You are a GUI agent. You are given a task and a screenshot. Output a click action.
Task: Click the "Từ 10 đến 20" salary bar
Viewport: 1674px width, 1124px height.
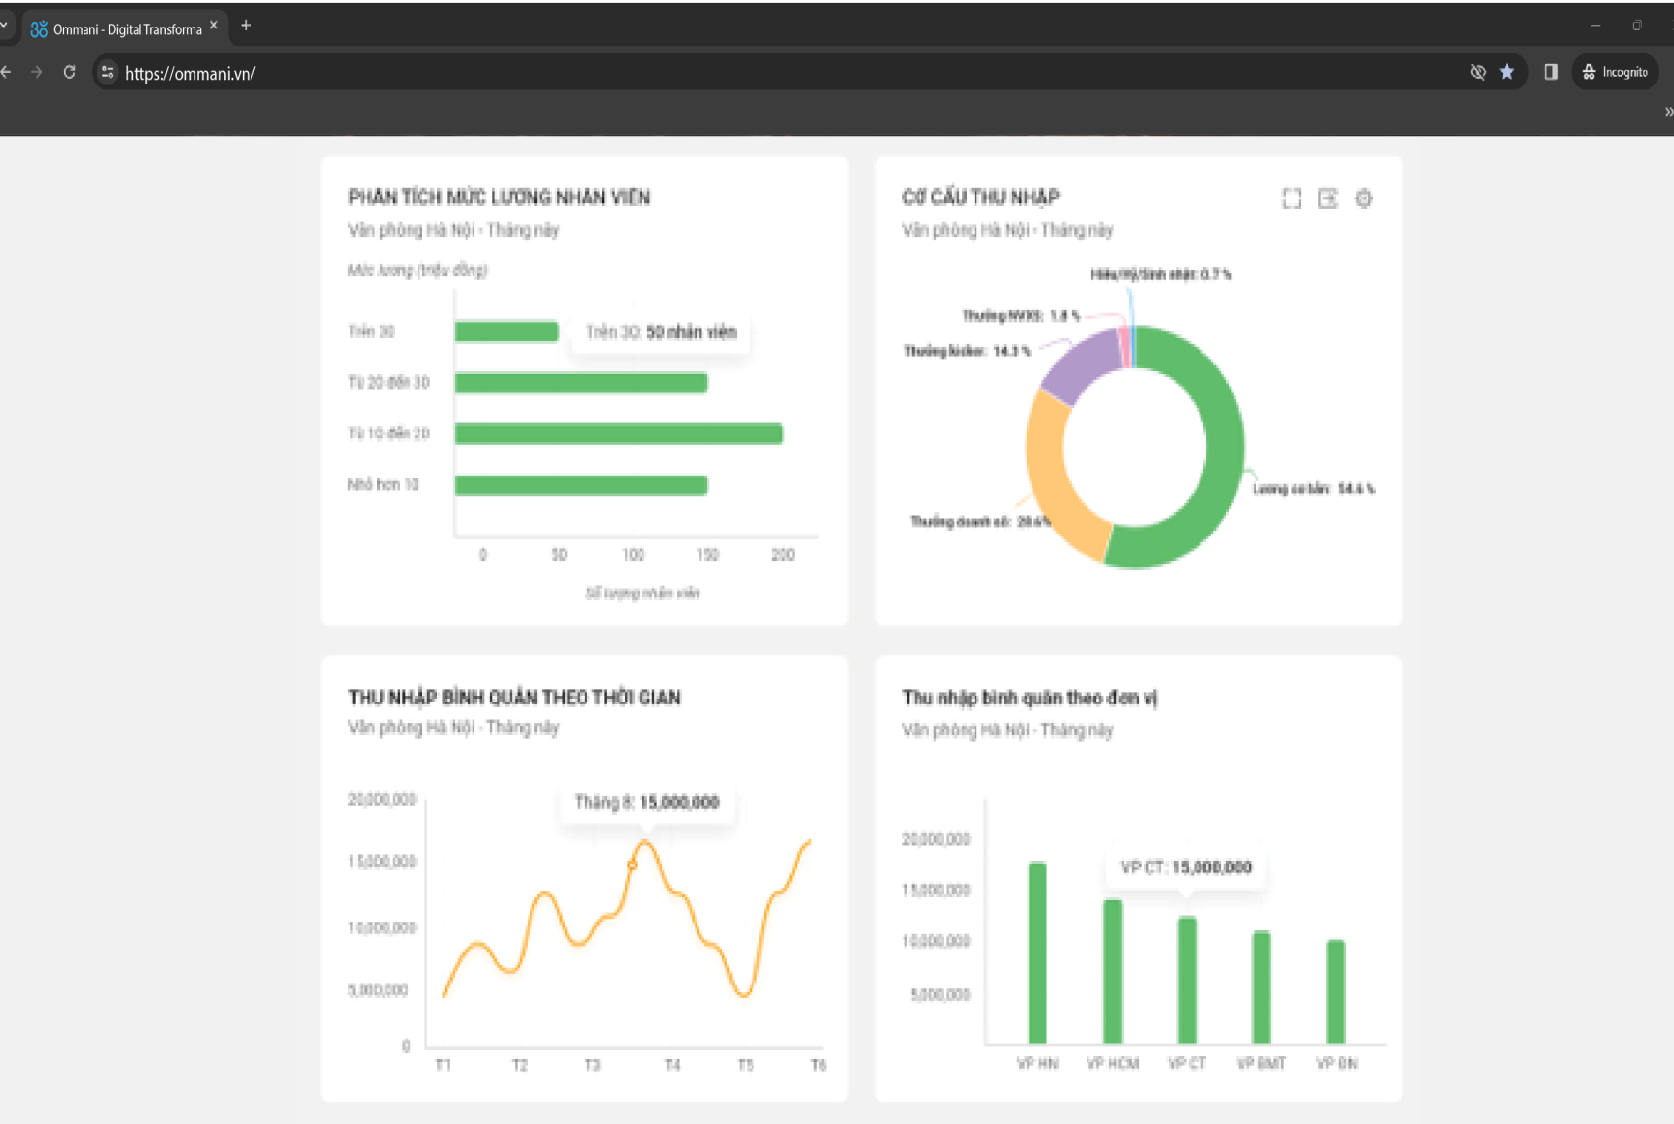tap(618, 434)
